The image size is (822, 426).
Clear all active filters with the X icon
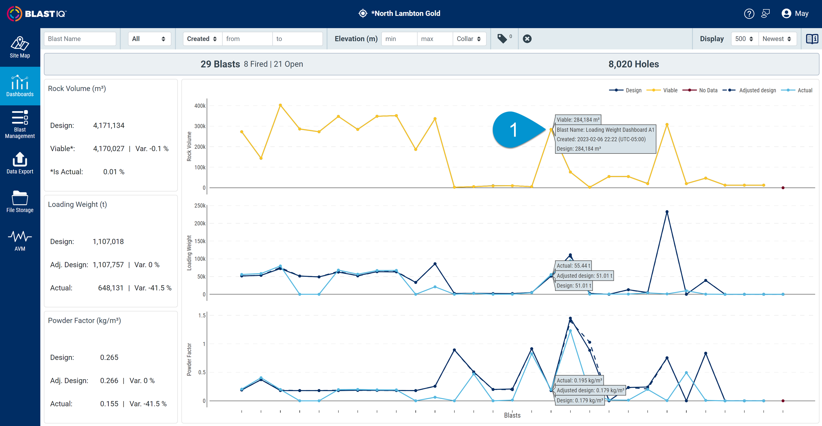527,38
